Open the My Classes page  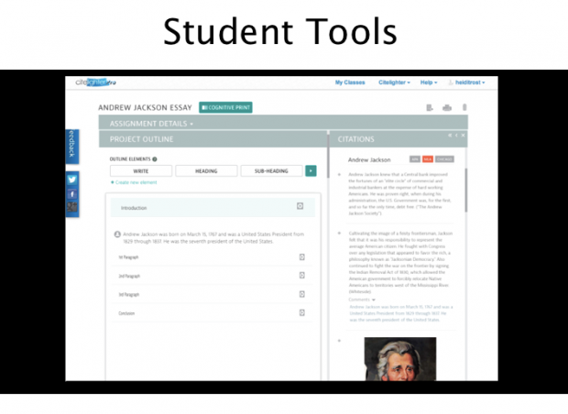coord(349,82)
